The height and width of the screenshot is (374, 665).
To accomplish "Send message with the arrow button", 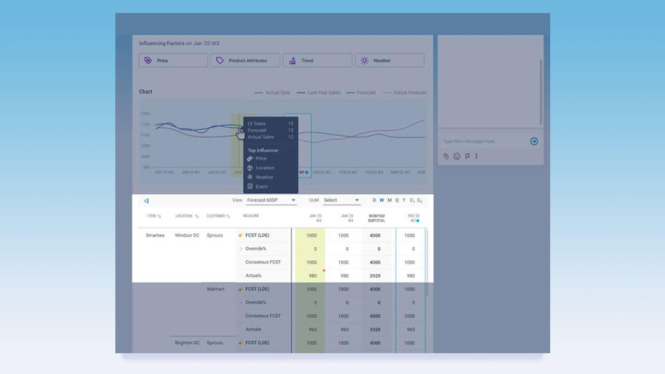I will click(534, 141).
